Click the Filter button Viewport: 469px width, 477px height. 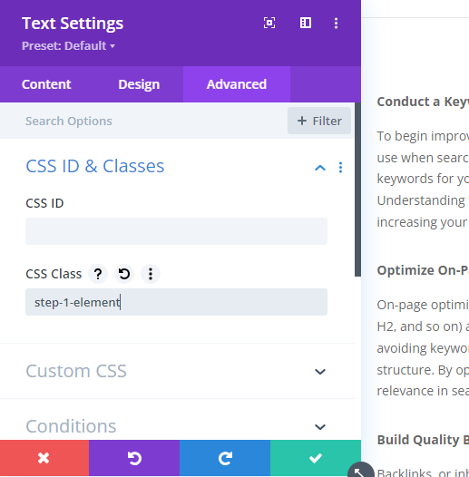click(319, 121)
